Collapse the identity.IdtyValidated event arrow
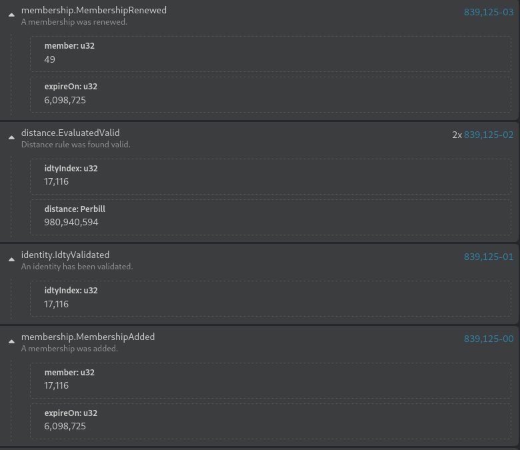Viewport: 520px width, 450px height. point(11,260)
